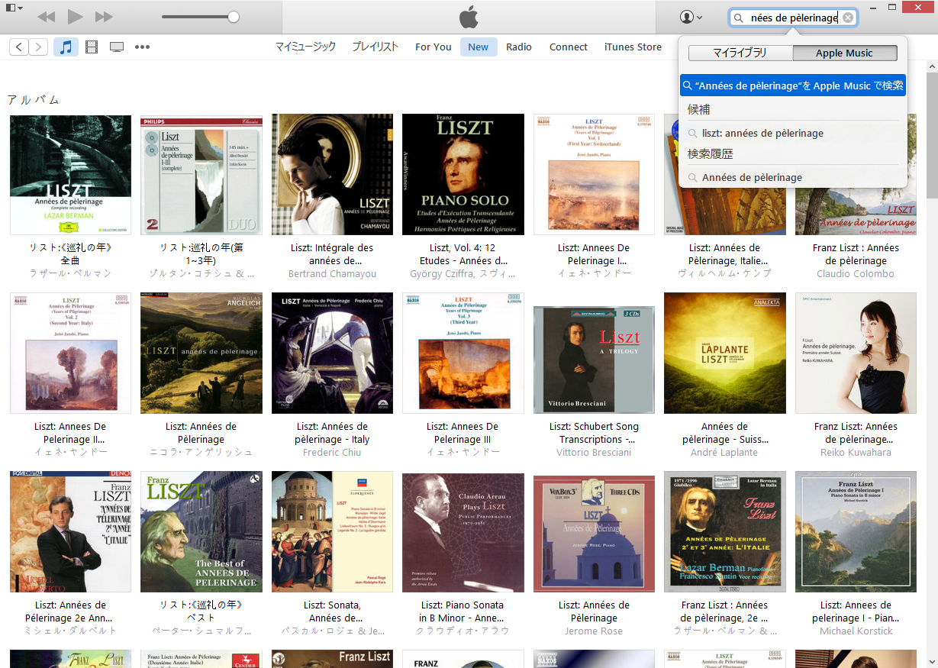Go forward with the right arrow
This screenshot has height=668, width=938.
tap(38, 47)
